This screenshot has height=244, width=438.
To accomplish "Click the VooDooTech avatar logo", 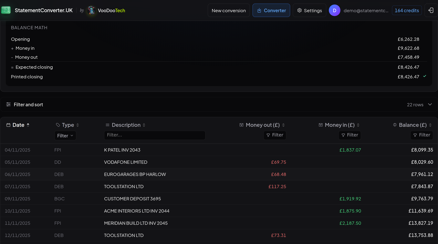I will coord(91,10).
